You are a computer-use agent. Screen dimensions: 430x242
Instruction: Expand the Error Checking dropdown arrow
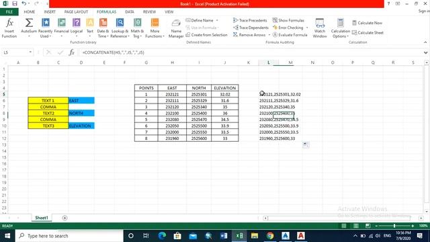pyautogui.click(x=307, y=28)
